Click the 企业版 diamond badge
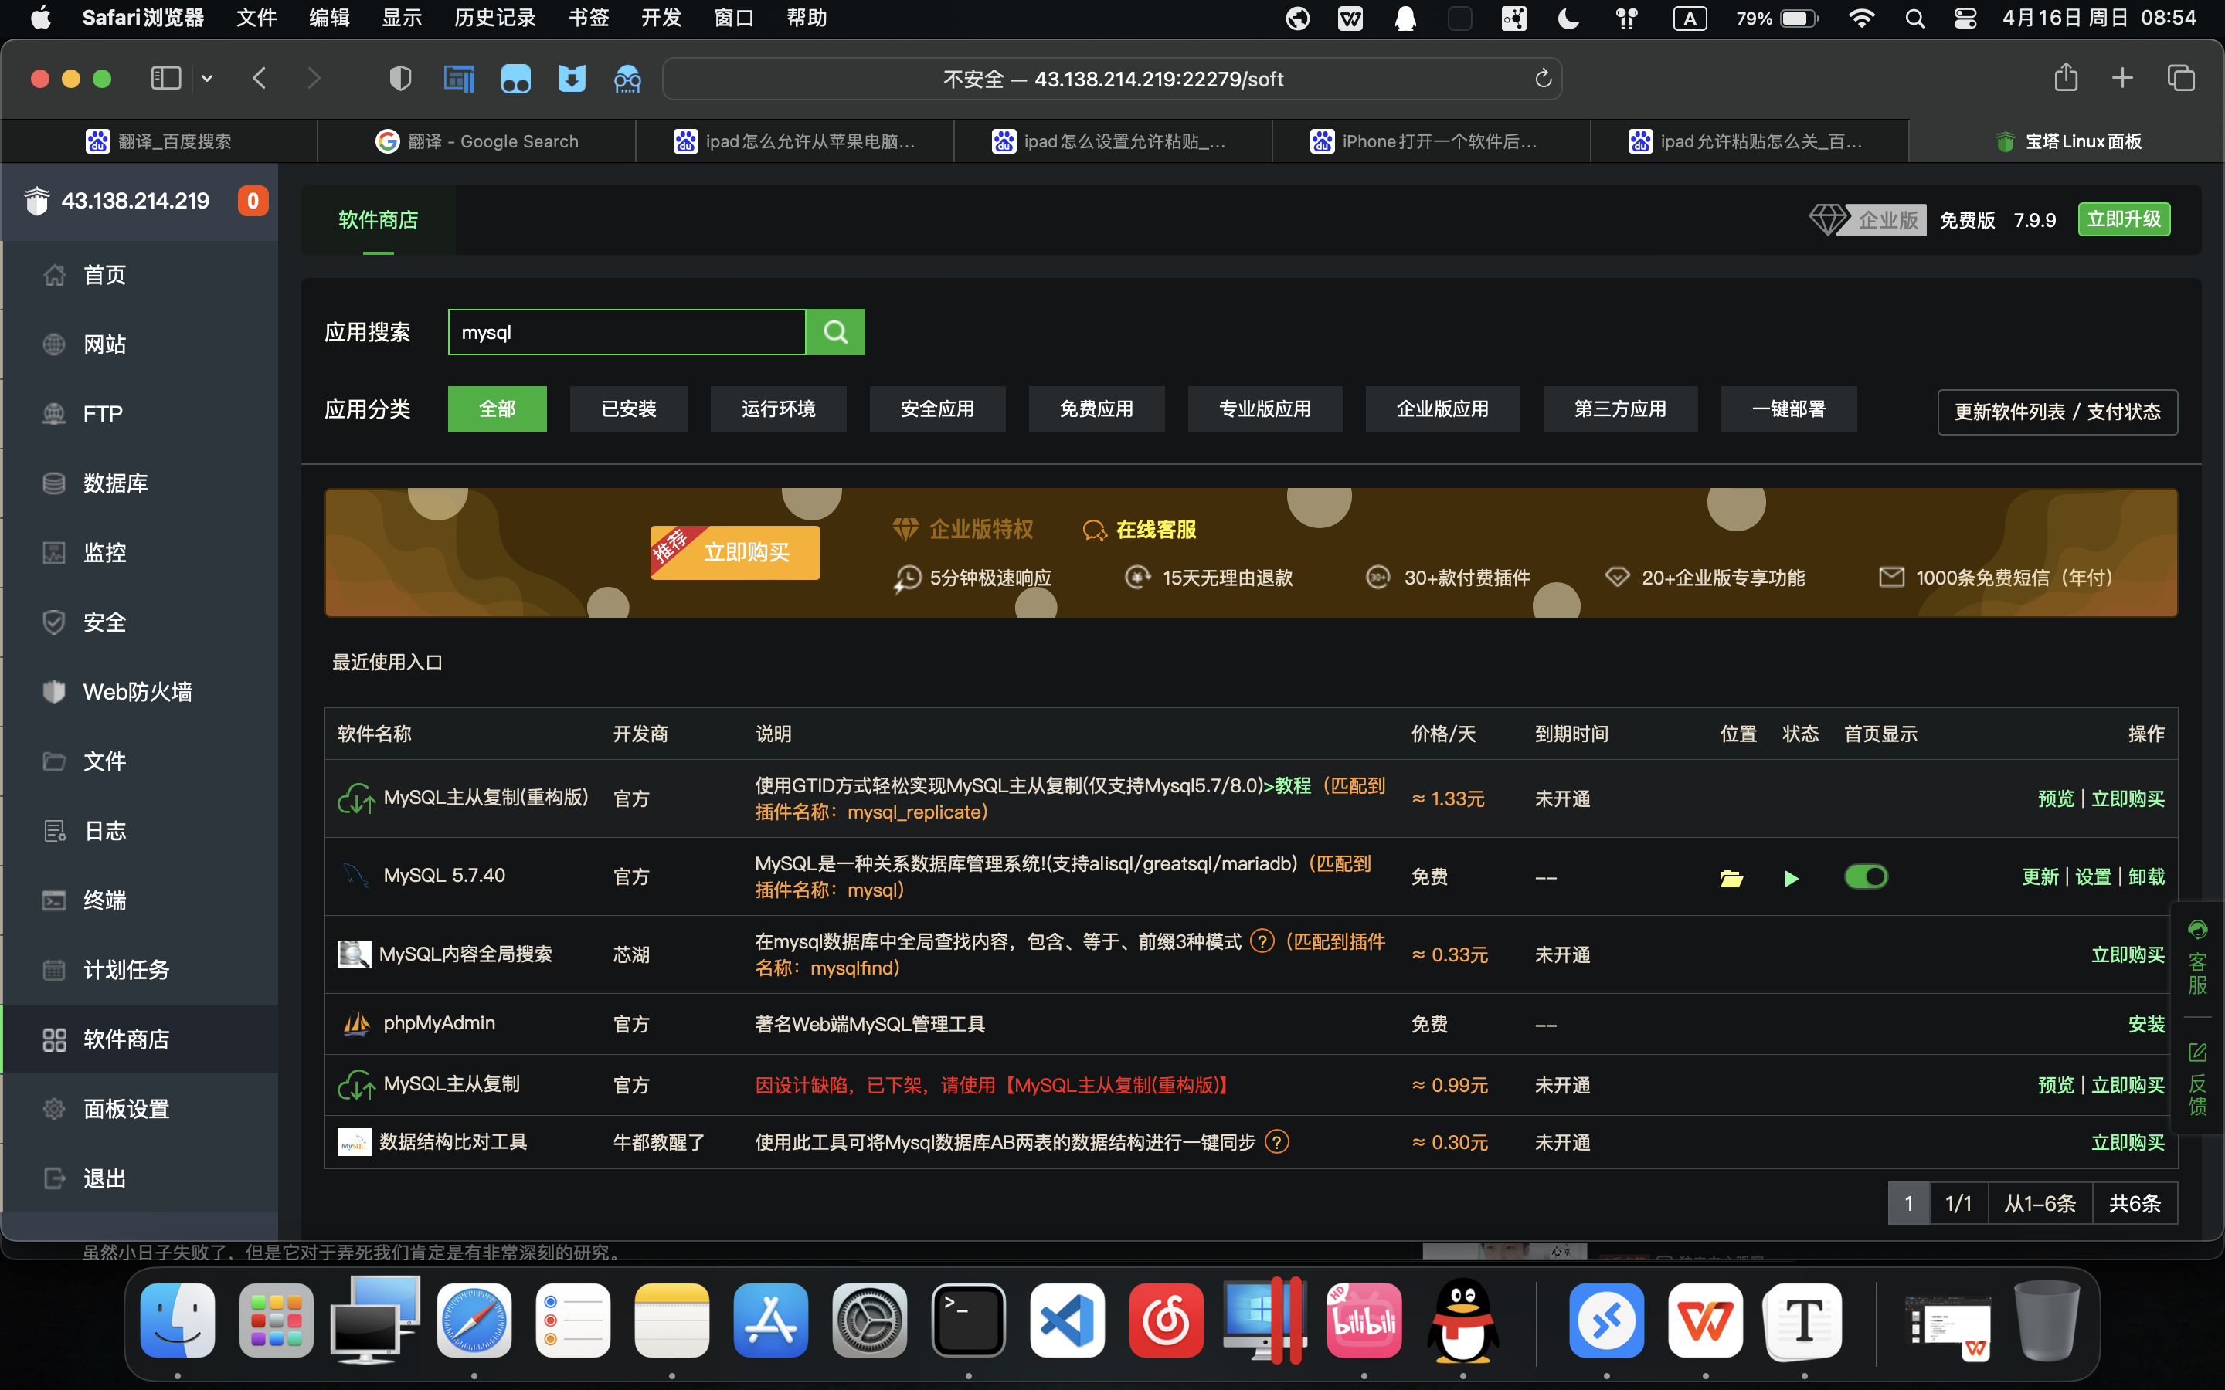 1867,220
